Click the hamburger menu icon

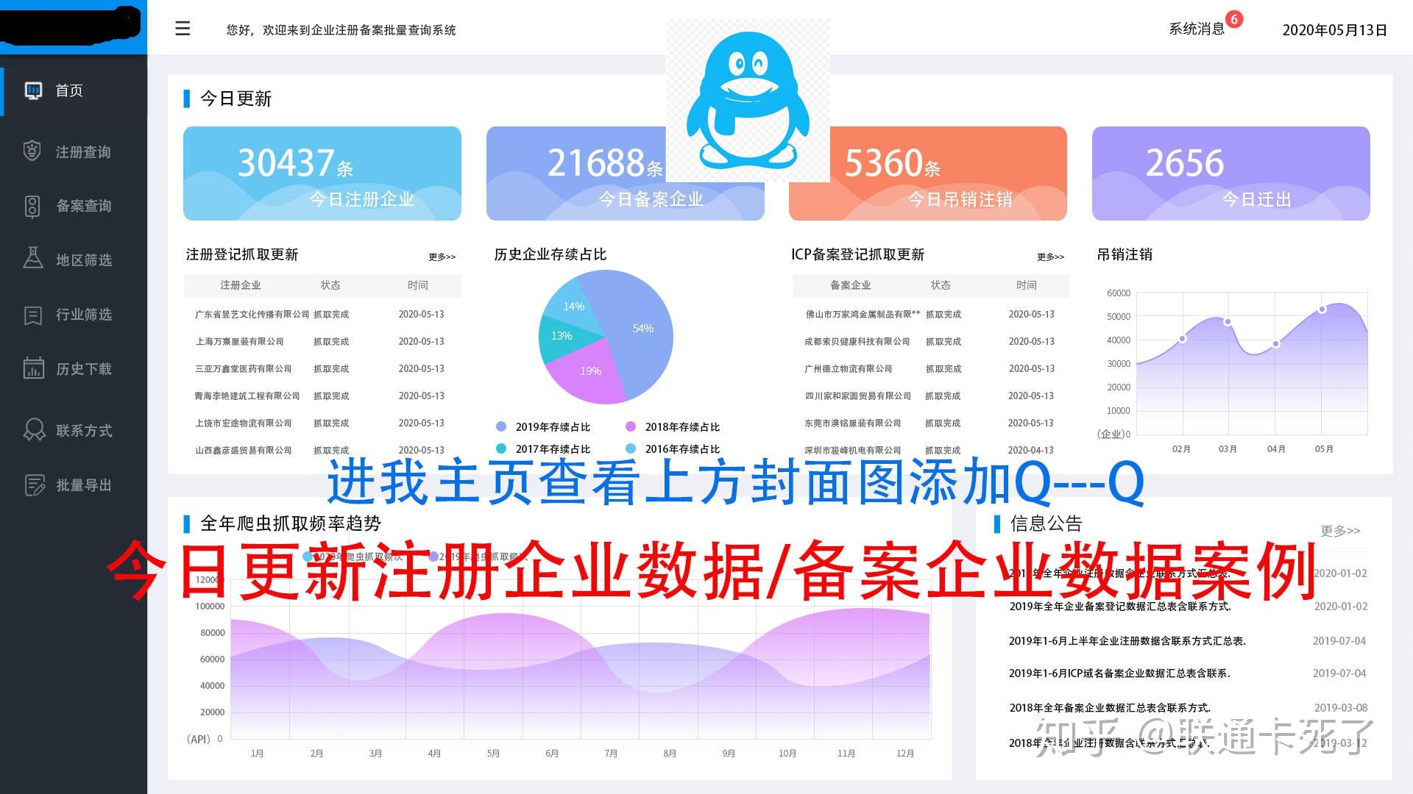183,29
